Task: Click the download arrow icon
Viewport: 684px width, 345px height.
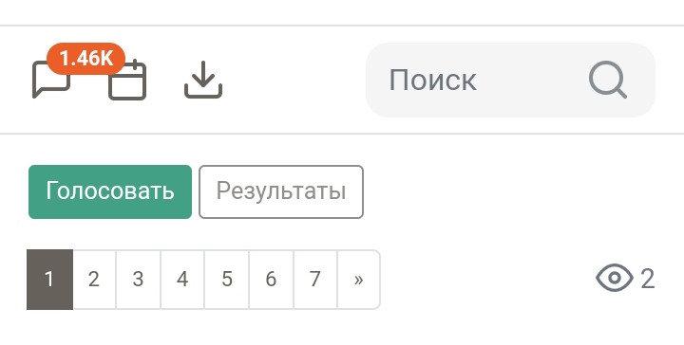Action: coord(203,80)
